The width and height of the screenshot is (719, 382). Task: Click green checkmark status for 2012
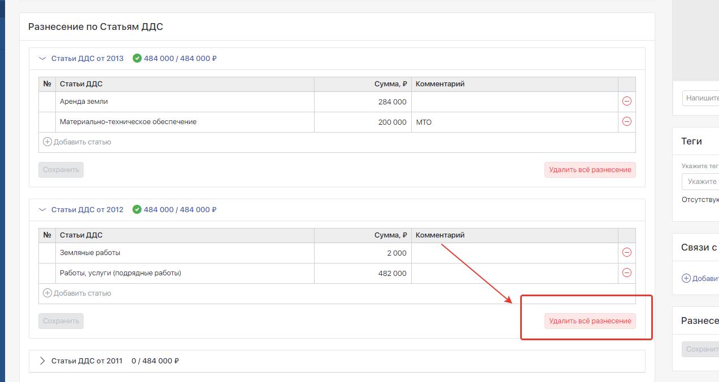[x=137, y=209]
